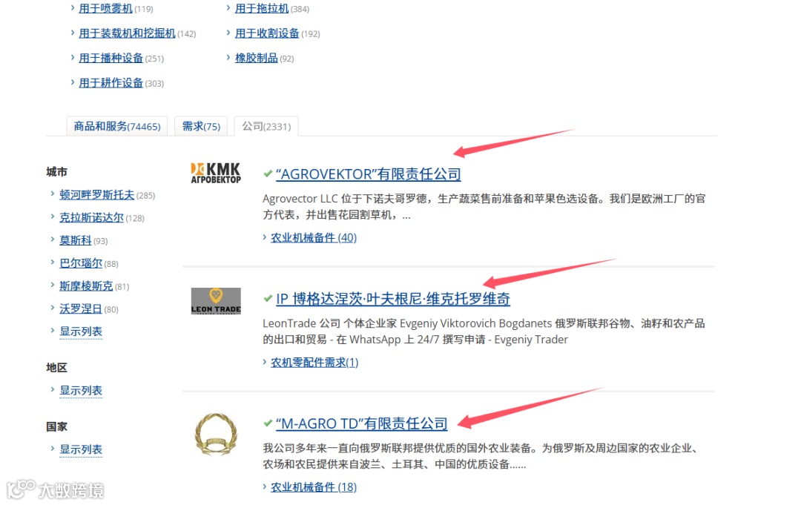Open the Leon Trade company logo
The image size is (801, 505).
point(216,301)
